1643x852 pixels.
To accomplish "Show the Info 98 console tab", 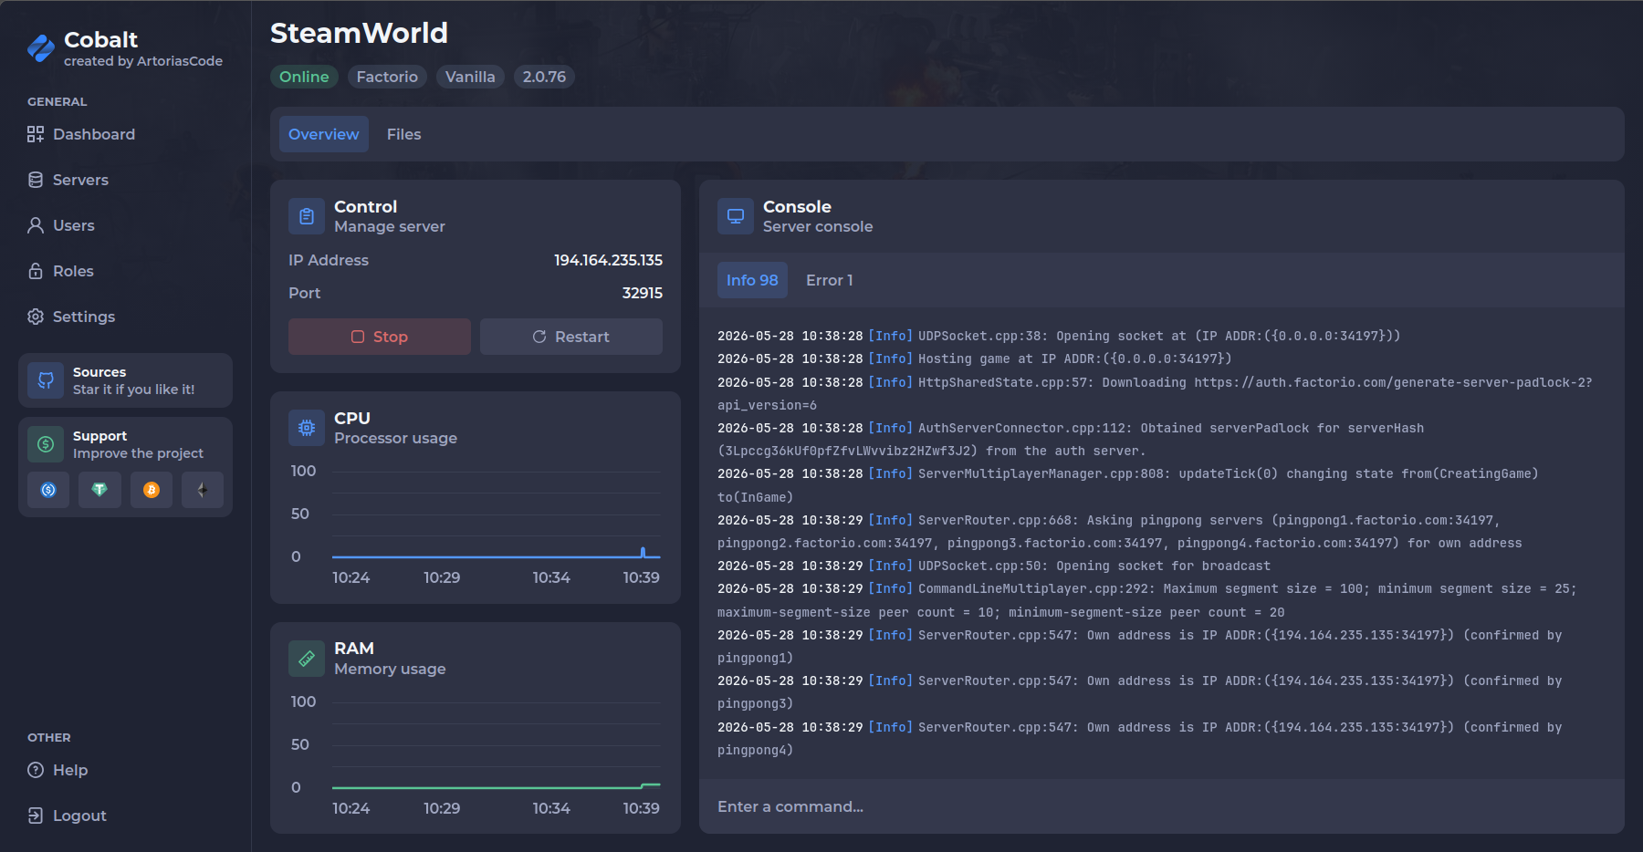I will click(x=752, y=280).
